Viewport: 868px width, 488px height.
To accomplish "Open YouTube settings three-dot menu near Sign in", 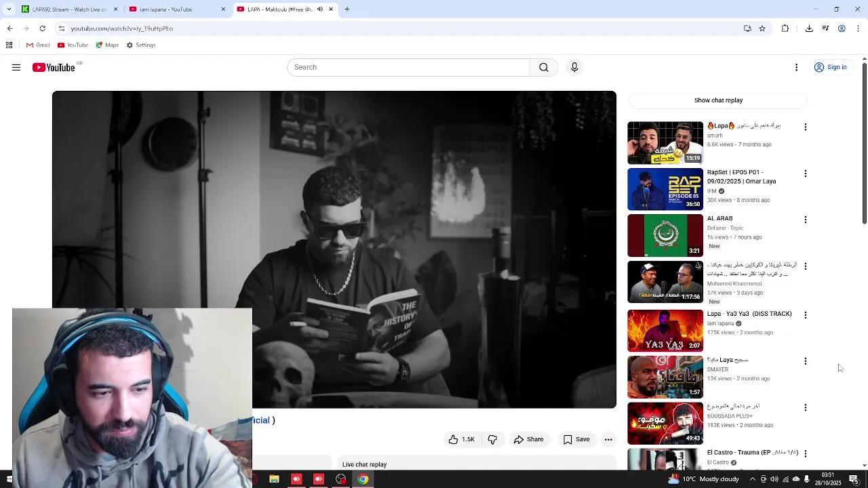I will coord(797,67).
